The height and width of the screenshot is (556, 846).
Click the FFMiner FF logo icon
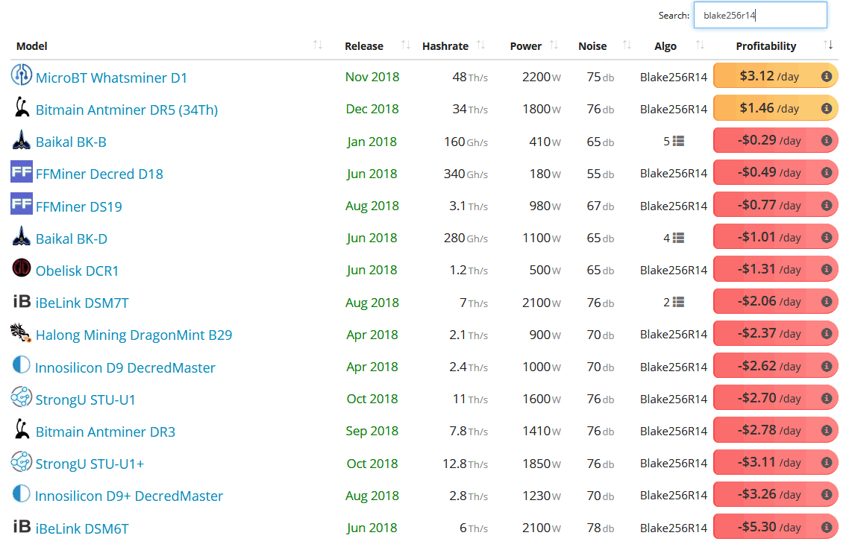tap(21, 172)
